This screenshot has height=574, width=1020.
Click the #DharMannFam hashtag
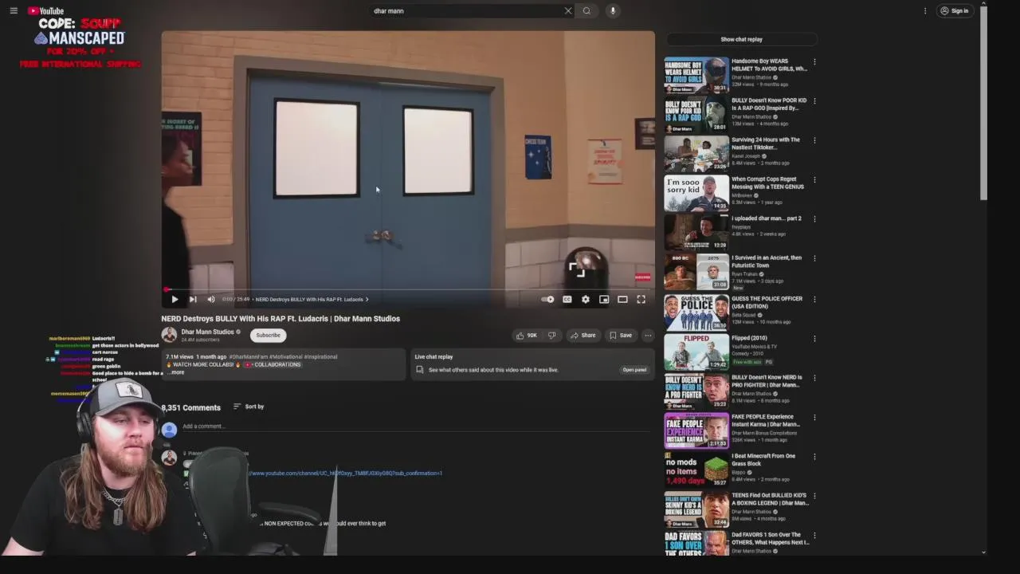click(248, 357)
